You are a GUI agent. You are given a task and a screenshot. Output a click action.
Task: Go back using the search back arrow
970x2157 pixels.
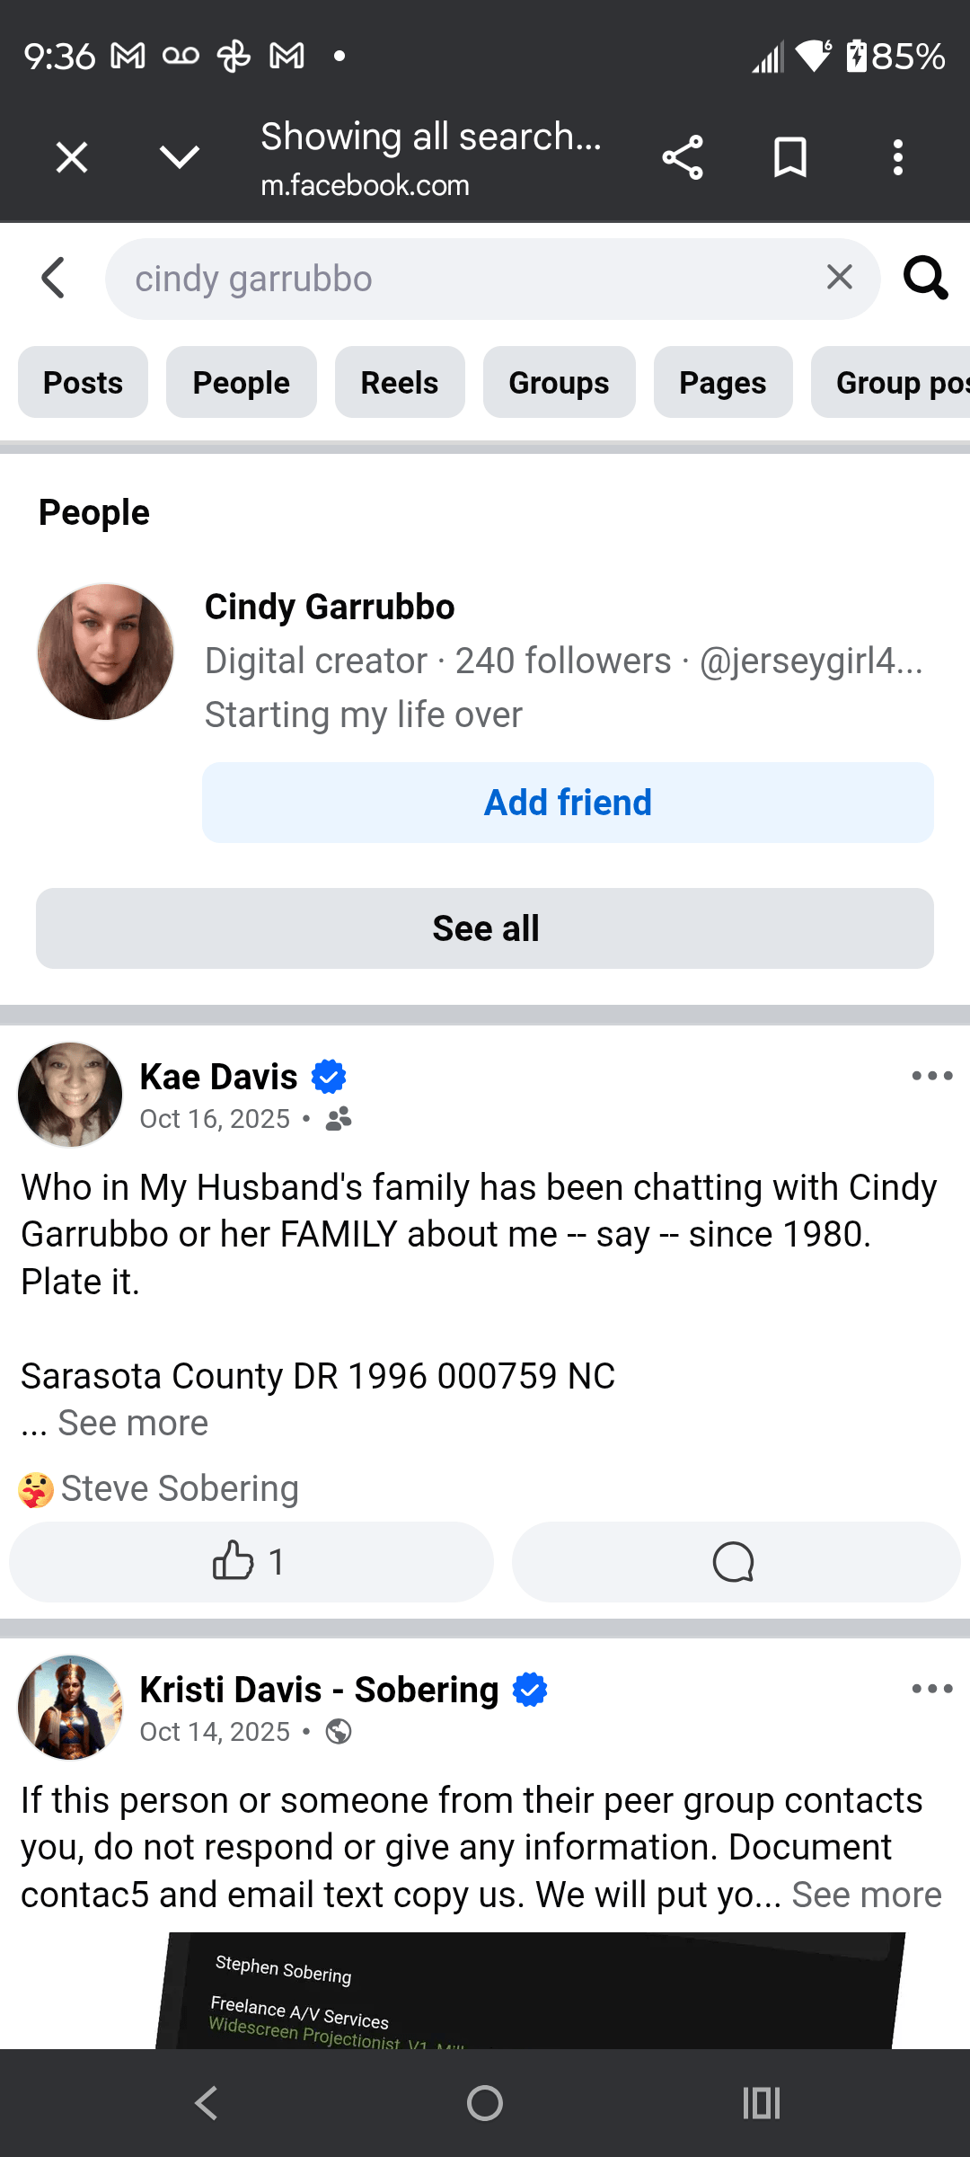tap(54, 278)
